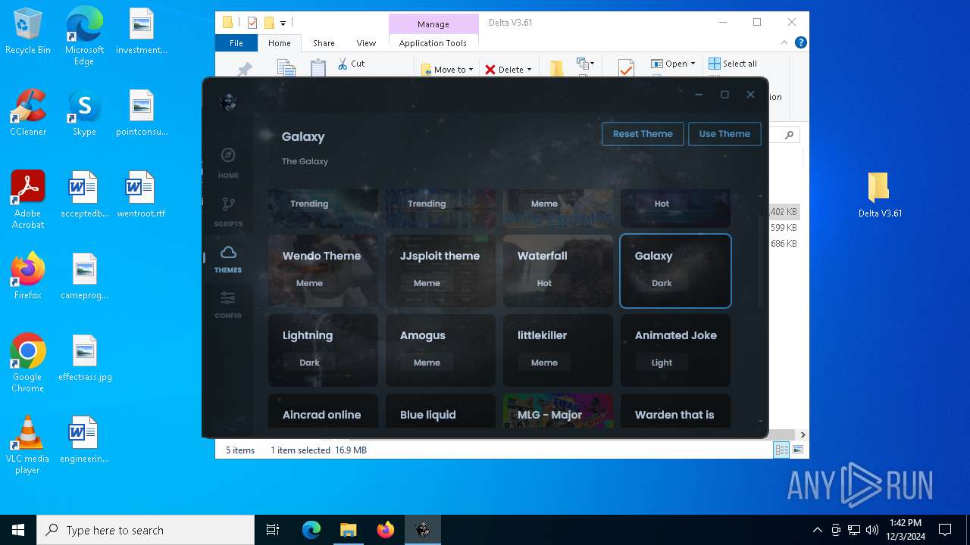Click the Delta app icon on taskbar
Image resolution: width=970 pixels, height=545 pixels.
click(423, 530)
